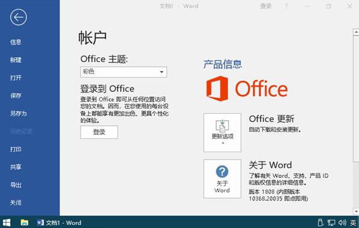Viewport: 359px width, 228px height.
Task: Click the USB device tray icon
Action: pyautogui.click(x=320, y=223)
